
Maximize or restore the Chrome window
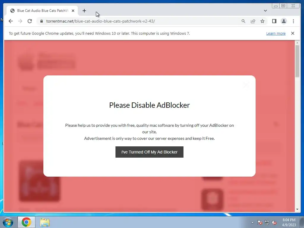tap(283, 6)
